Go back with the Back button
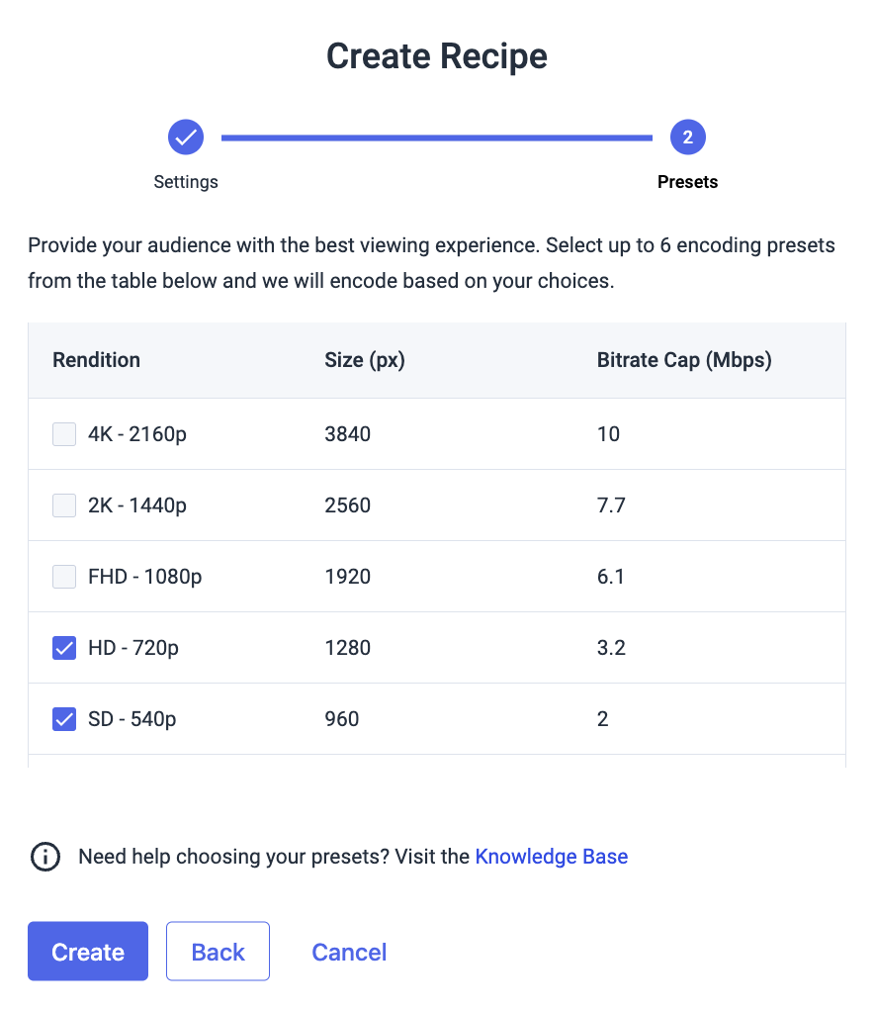The width and height of the screenshot is (876, 1010). pyautogui.click(x=219, y=952)
